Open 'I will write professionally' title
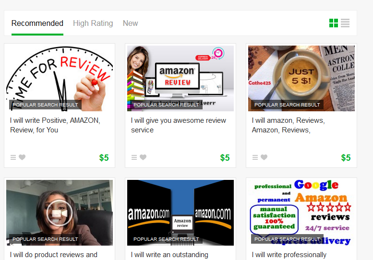The width and height of the screenshot is (373, 260). [289, 255]
